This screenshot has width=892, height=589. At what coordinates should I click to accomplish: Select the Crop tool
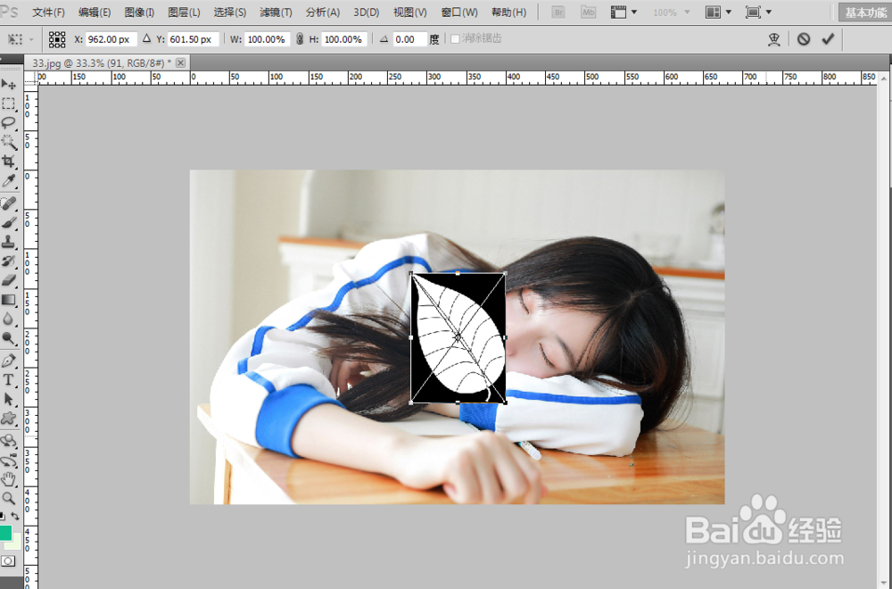pyautogui.click(x=9, y=162)
